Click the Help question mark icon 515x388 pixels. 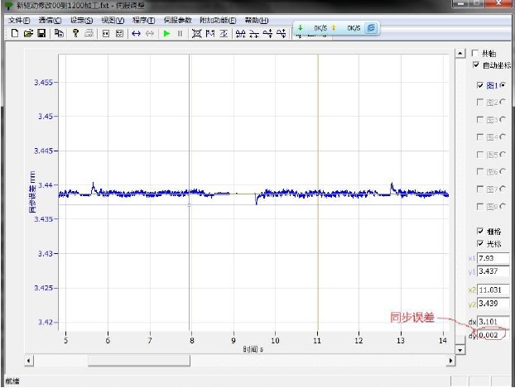coord(75,33)
